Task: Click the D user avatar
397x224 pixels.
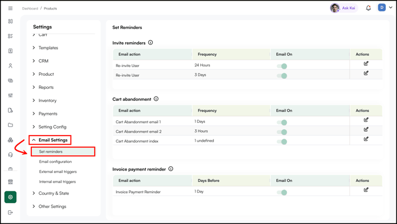Action: coord(382,8)
